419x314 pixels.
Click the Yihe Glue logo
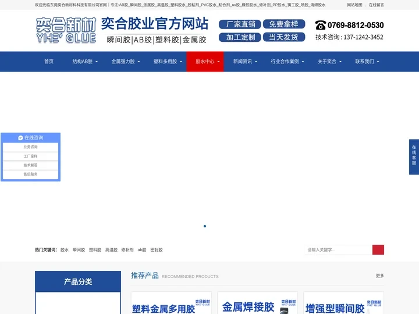(66, 30)
